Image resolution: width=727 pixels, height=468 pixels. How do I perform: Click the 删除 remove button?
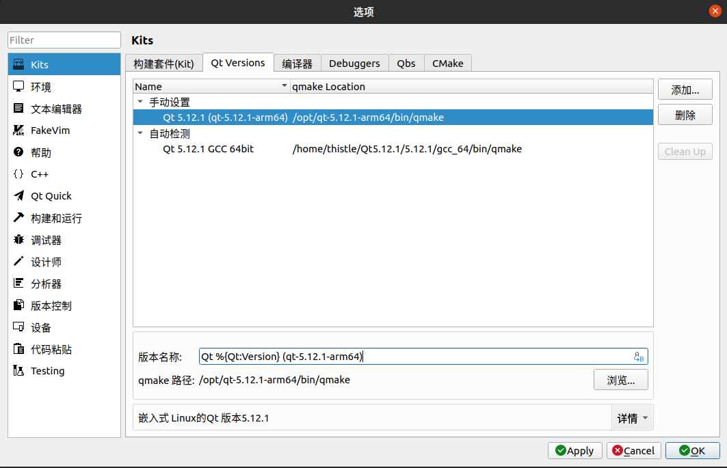pos(685,115)
